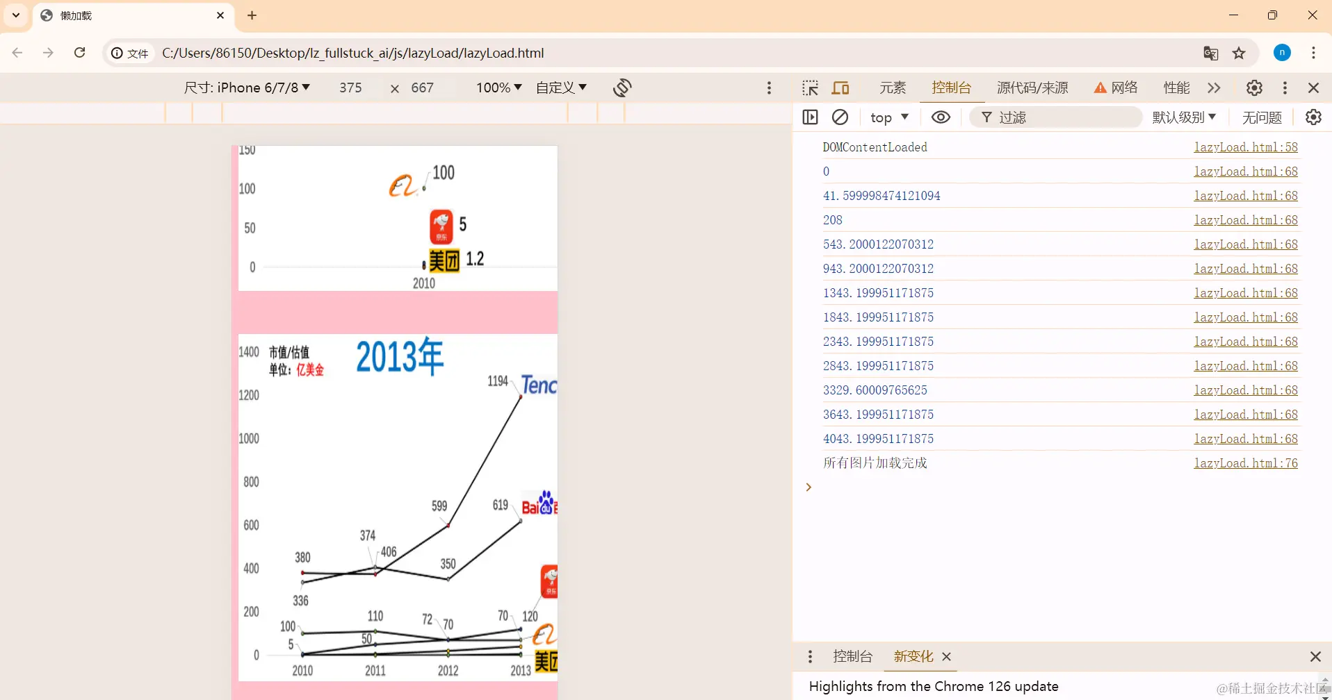Select the log value 943.2000122070312
This screenshot has width=1332, height=700.
pyautogui.click(x=878, y=269)
